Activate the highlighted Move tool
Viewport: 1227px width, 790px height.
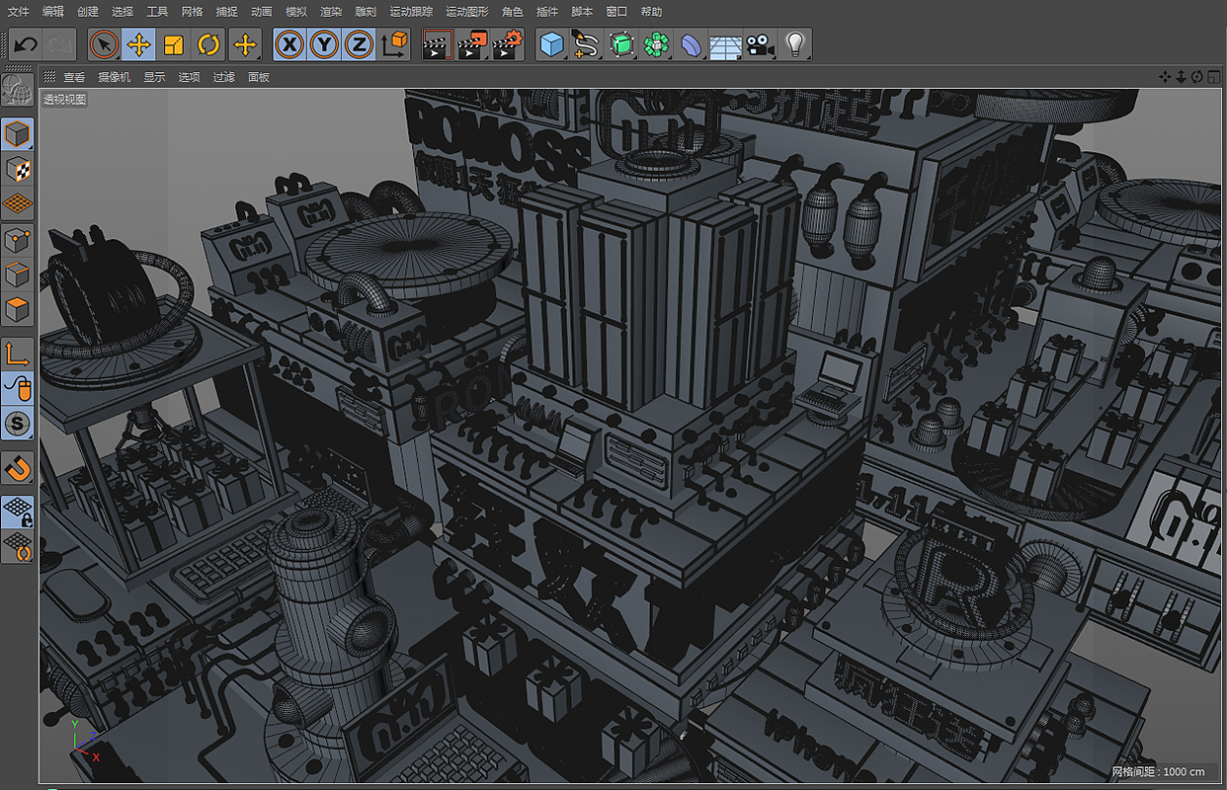coord(139,44)
